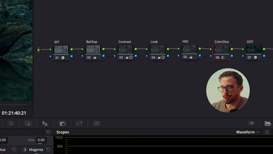Show the Scopes panel icon

pyautogui.click(x=267, y=123)
